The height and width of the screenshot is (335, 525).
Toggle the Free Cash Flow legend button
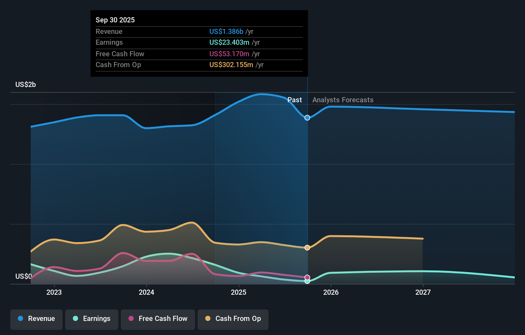coord(158,319)
